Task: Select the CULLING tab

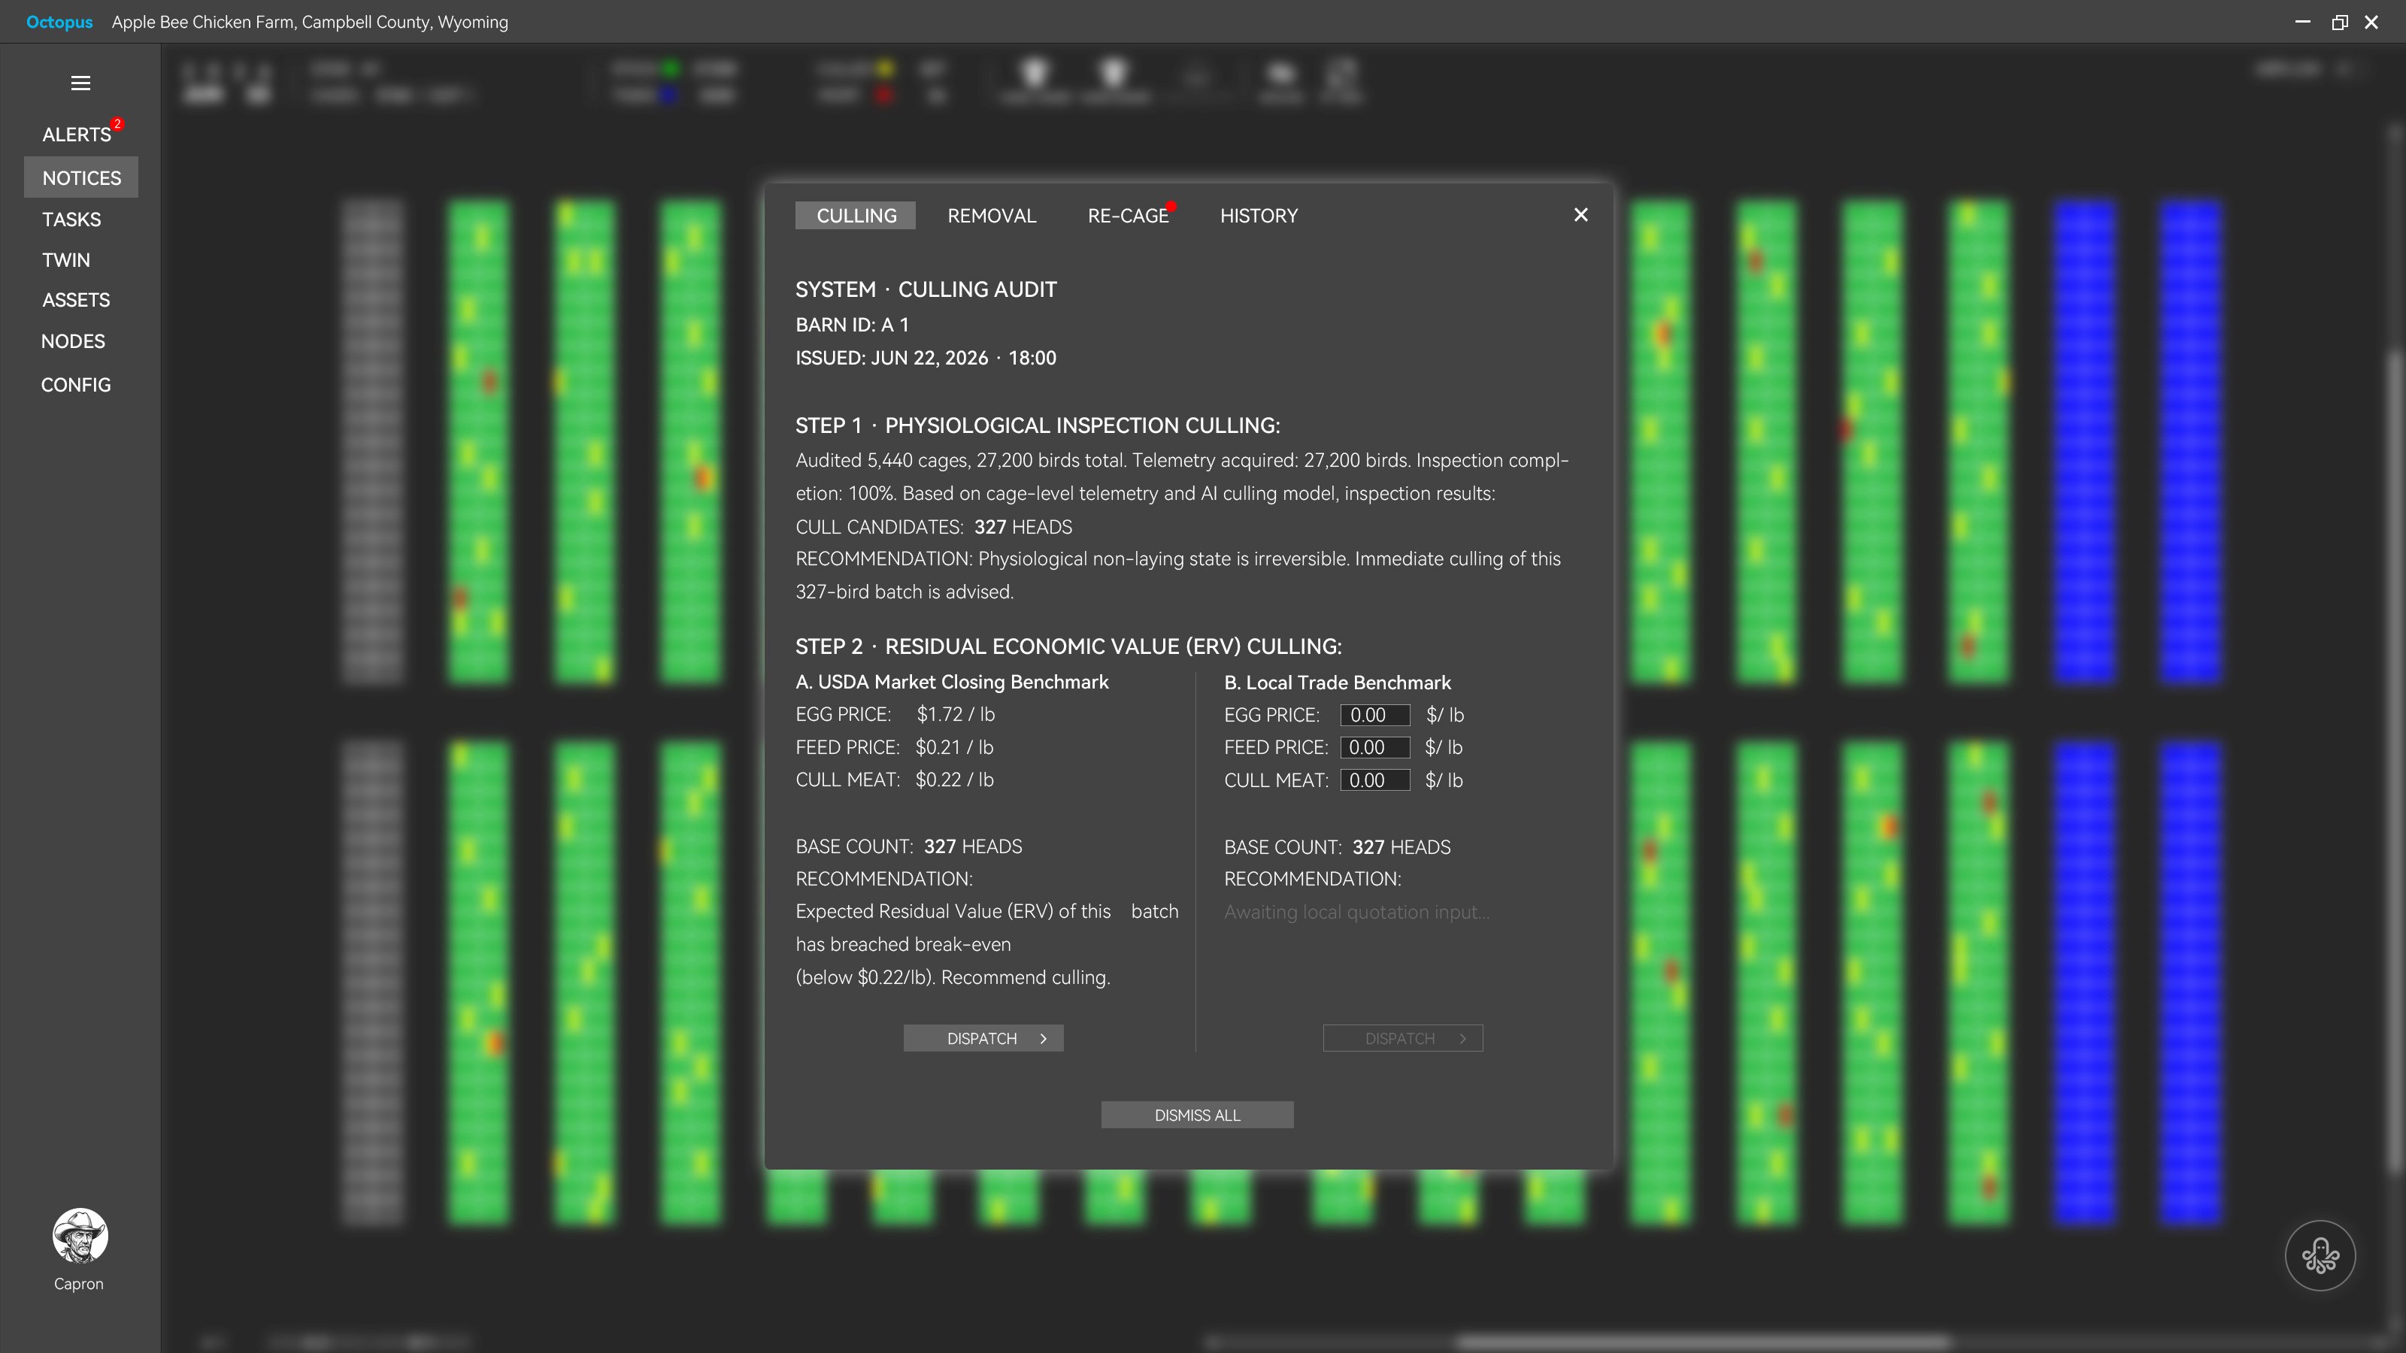Action: click(856, 216)
